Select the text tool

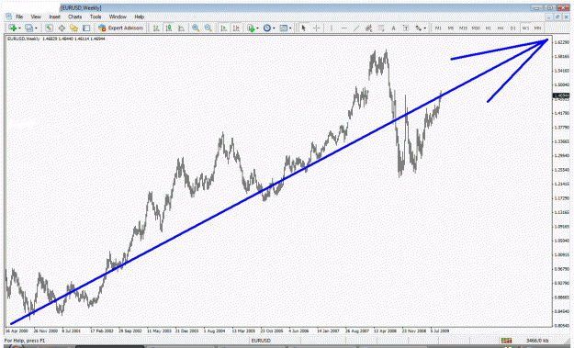click(393, 28)
